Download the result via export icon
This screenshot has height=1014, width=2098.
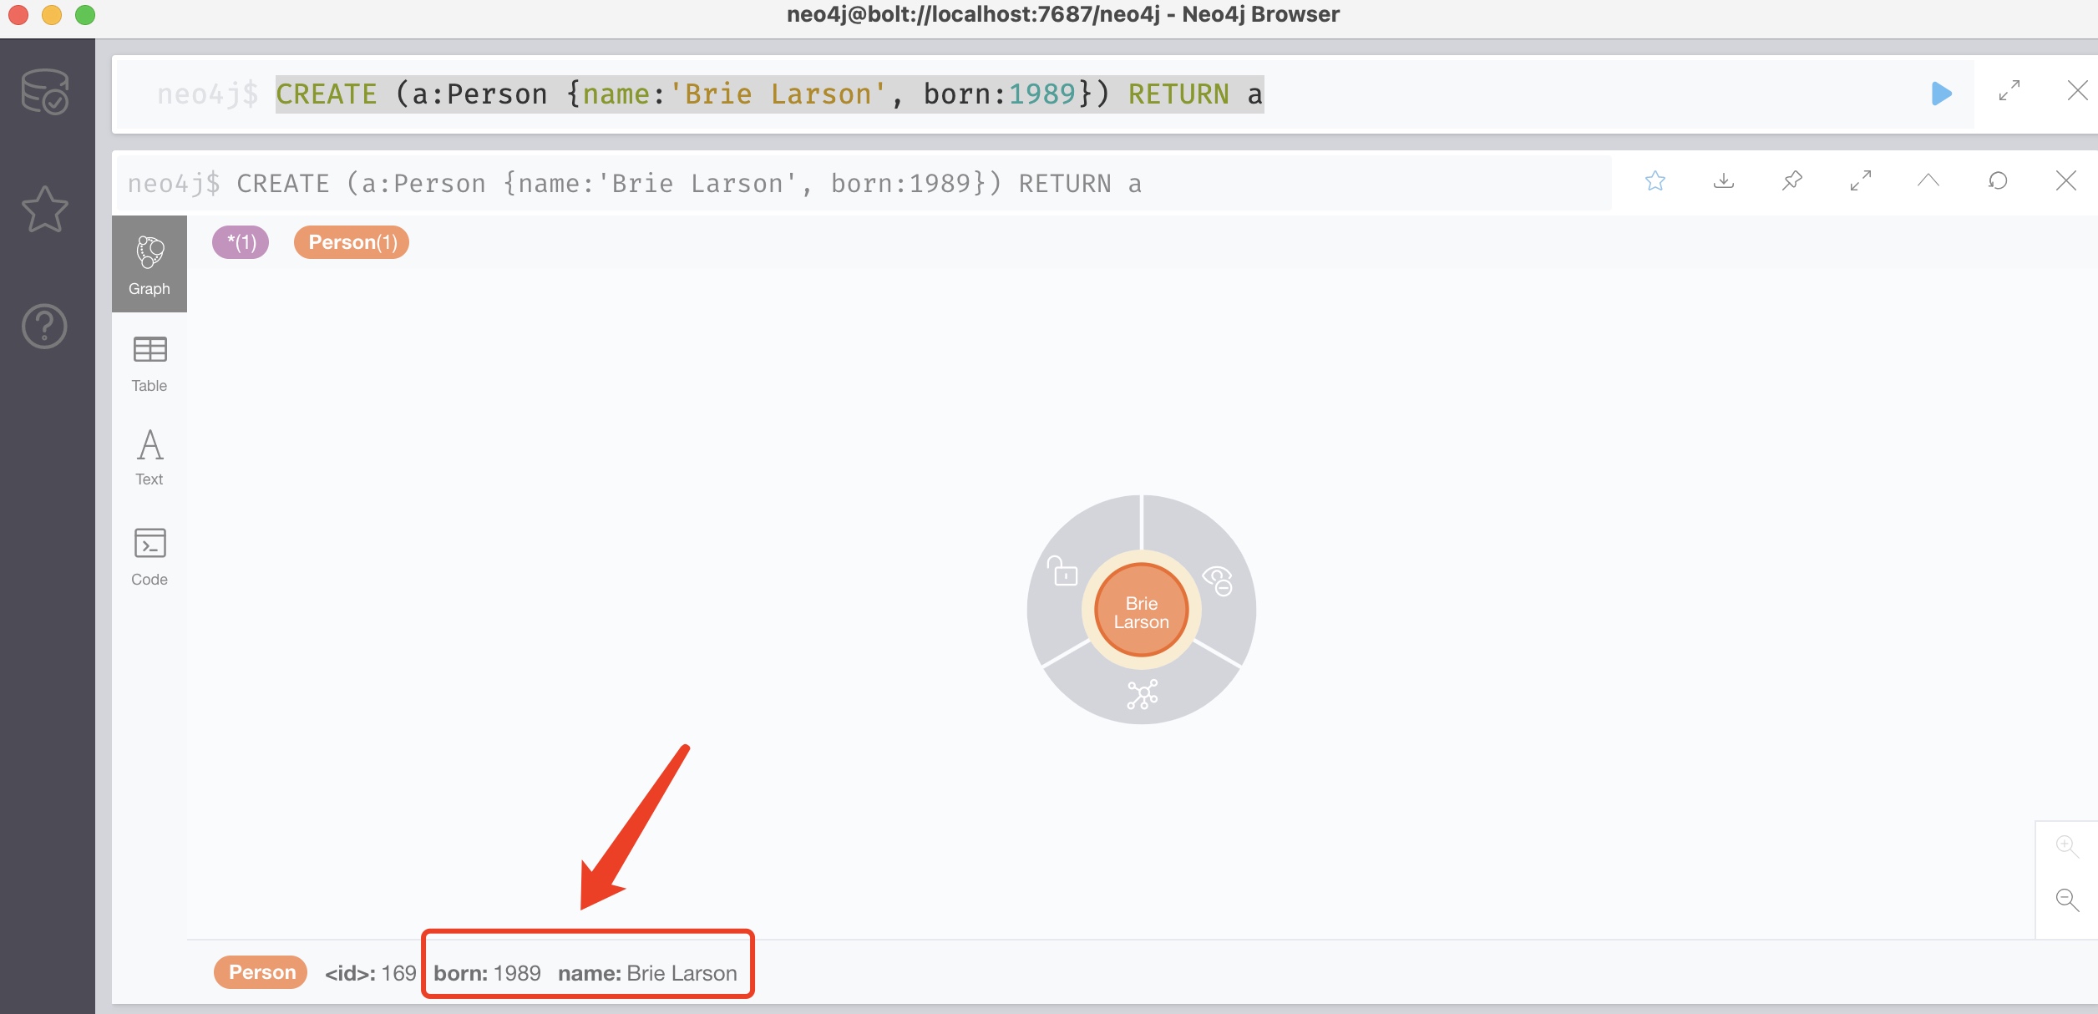[x=1723, y=181]
